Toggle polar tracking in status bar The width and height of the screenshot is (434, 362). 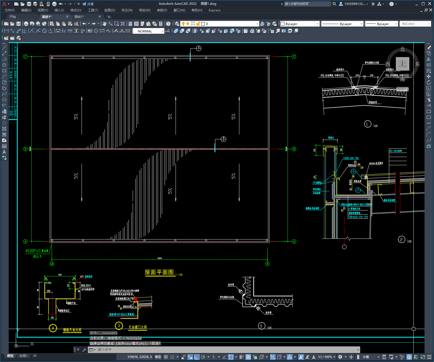[203, 357]
